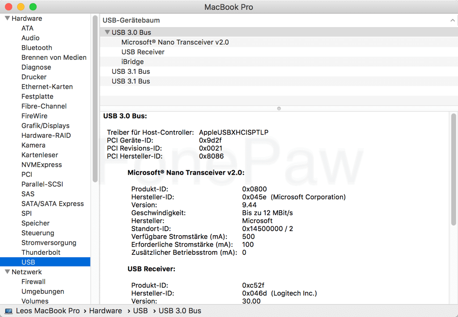Select Drucker in the sidebar
The width and height of the screenshot is (458, 317).
[34, 77]
